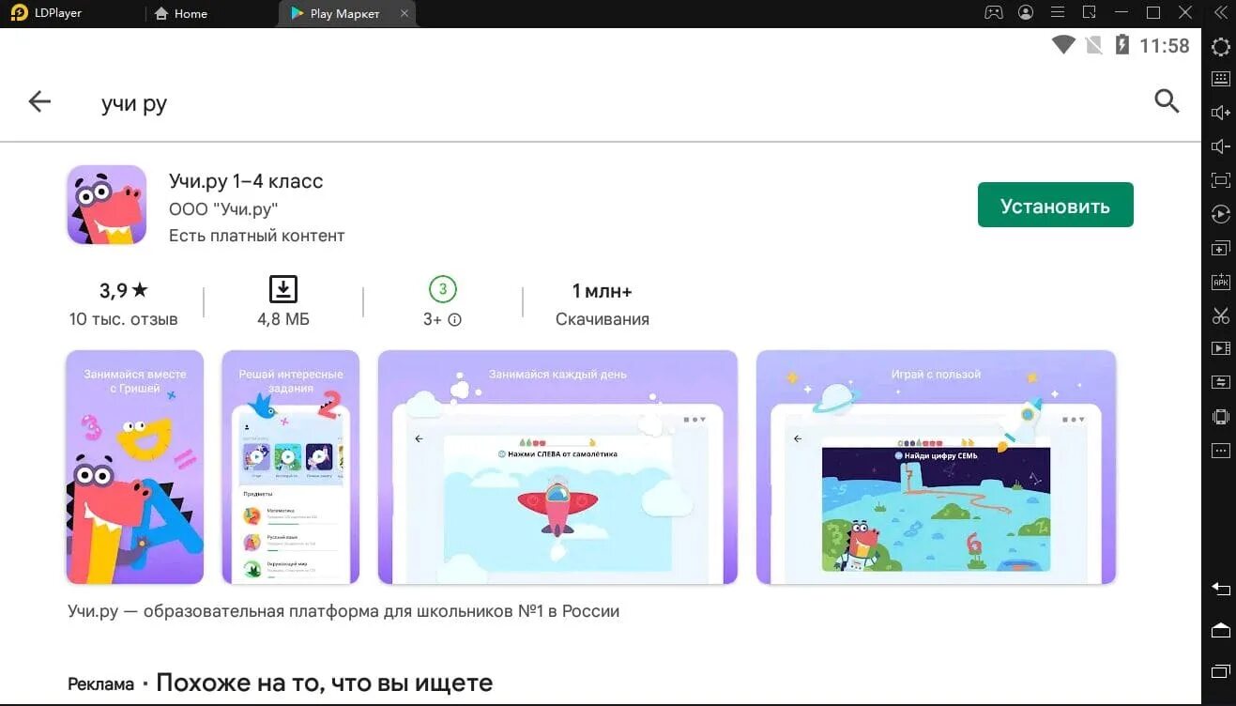Click the shake or rotate device icon

[1220, 417]
